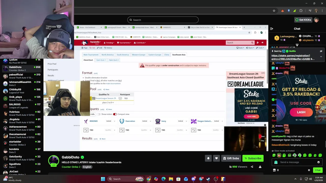
Task: Expand the REKONIX team roster
Action: (x=114, y=121)
